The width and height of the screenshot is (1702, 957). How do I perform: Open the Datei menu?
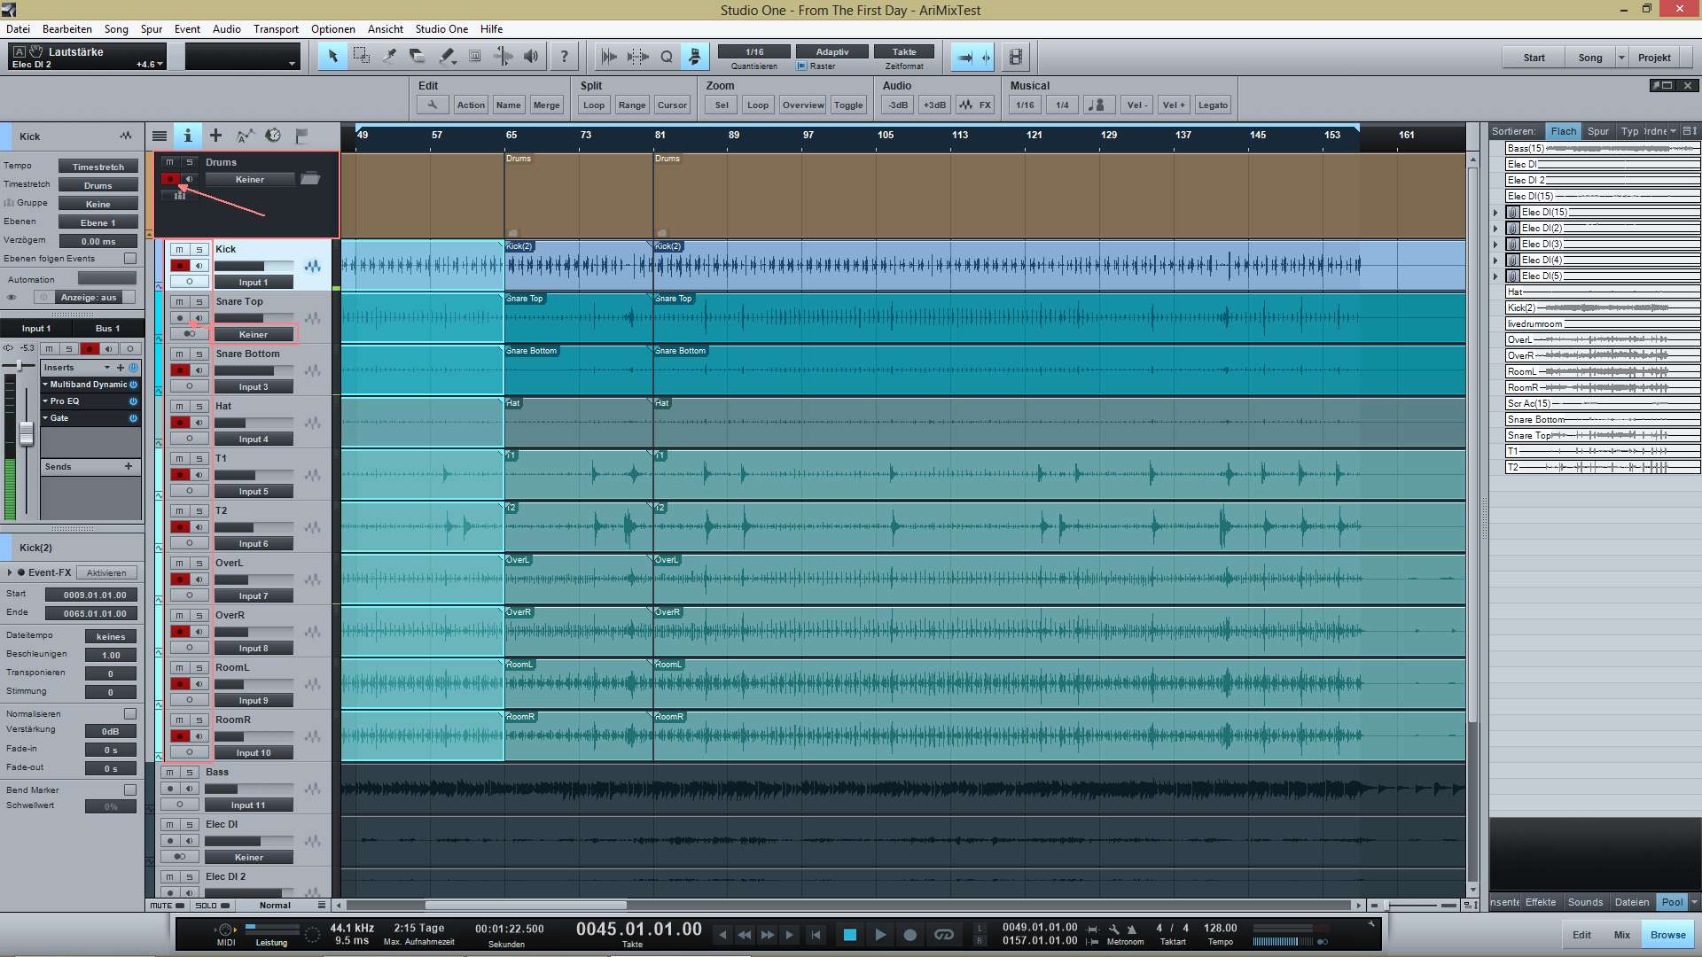18,28
